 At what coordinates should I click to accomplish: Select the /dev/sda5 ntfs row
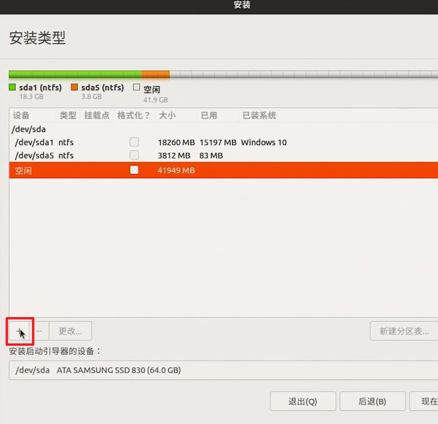(x=224, y=155)
